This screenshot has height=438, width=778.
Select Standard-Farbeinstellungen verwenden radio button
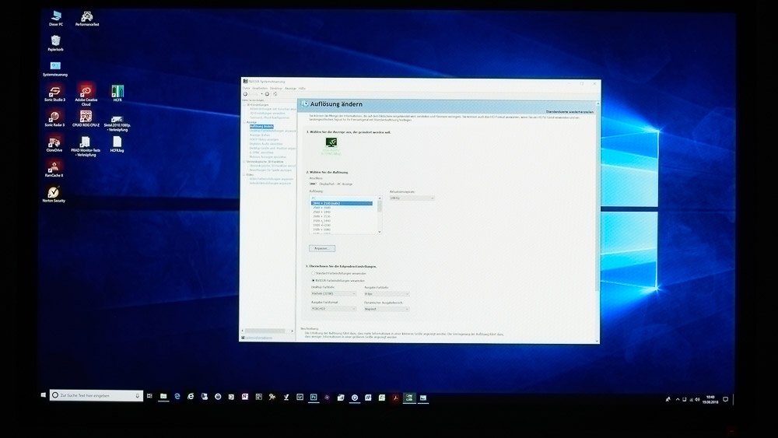click(313, 273)
